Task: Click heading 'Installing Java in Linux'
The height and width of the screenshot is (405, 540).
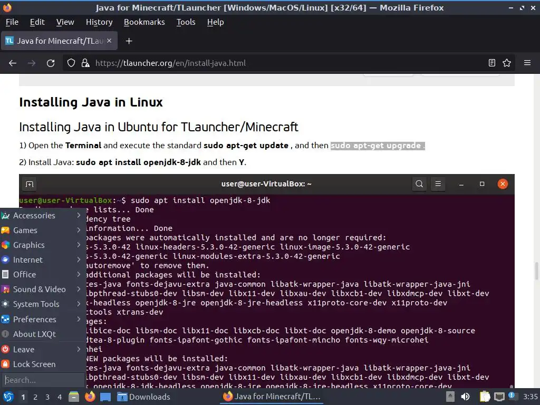Action: coord(91,102)
